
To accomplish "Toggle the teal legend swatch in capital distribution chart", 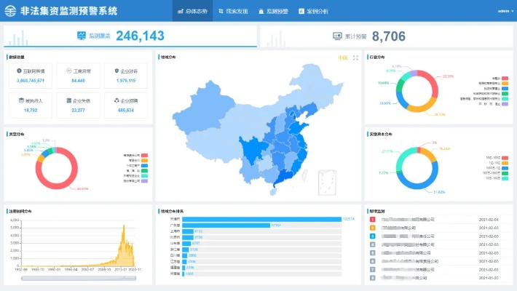I will point(505,178).
